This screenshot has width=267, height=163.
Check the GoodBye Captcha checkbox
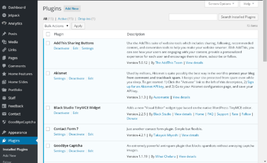(x=48, y=146)
